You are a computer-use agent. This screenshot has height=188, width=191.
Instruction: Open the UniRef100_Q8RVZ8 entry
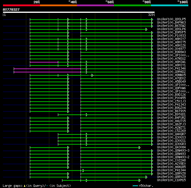coord(171,174)
